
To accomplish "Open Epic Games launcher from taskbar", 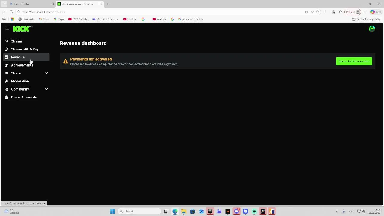I will 210,211.
